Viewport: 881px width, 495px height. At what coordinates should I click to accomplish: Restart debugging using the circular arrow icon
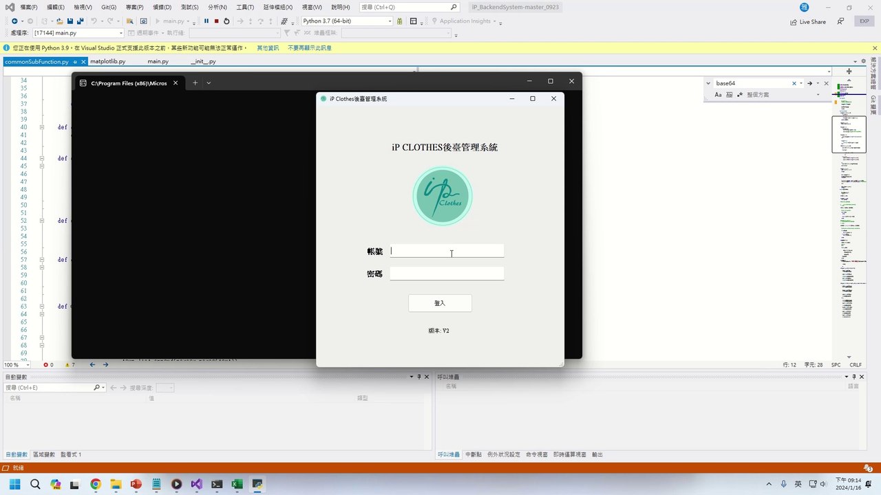click(x=226, y=21)
